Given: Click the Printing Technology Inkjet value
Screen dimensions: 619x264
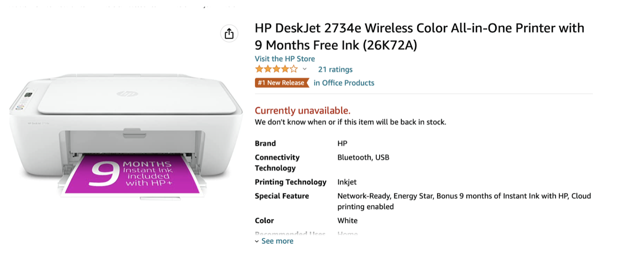Looking at the screenshot, I should click(x=347, y=182).
